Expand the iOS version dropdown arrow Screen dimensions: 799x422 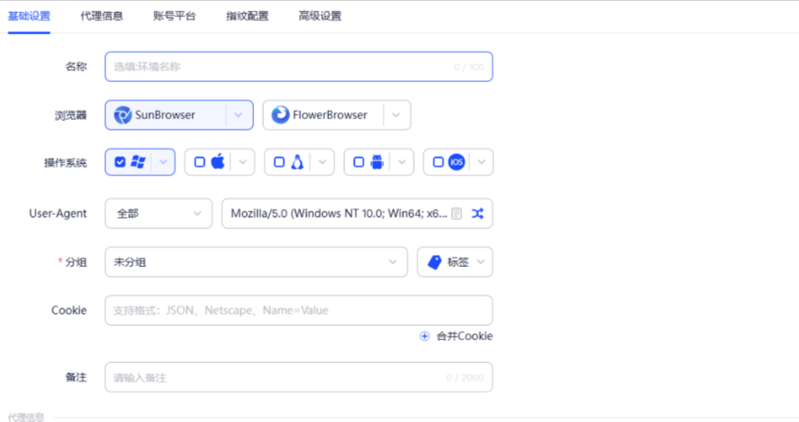481,162
